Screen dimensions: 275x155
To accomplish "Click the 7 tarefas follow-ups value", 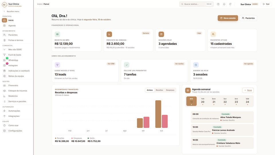I will point(130,75).
